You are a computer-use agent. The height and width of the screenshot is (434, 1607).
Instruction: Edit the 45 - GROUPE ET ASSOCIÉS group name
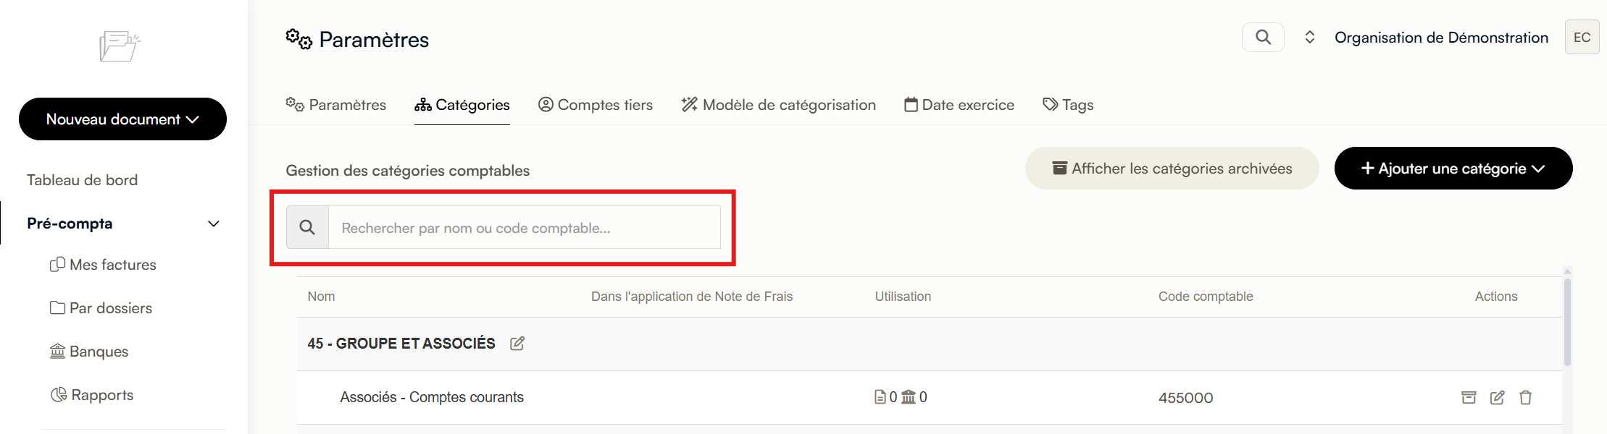517,344
